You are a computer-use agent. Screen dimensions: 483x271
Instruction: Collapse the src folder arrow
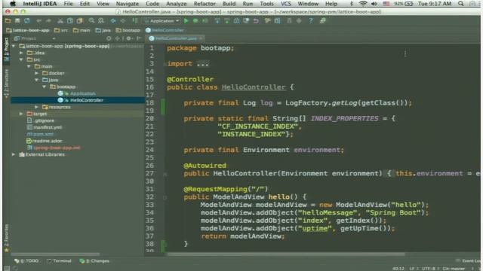click(21, 59)
